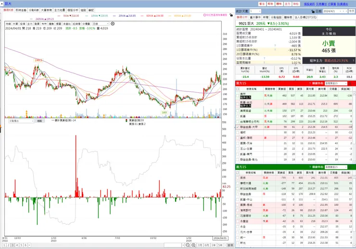Screen dimensions: 356x249
Task: Select the 融資 chart toolbar button
Action: 37,24
